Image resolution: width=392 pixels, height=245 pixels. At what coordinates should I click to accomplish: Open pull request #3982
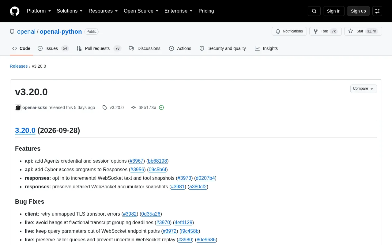tap(130, 214)
